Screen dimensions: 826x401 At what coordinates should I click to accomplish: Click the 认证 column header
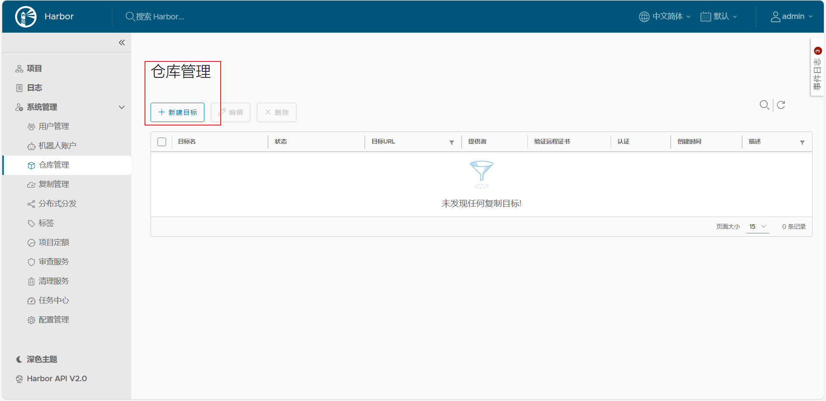click(623, 142)
